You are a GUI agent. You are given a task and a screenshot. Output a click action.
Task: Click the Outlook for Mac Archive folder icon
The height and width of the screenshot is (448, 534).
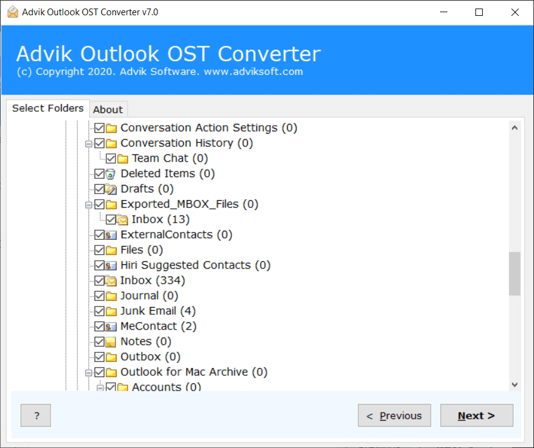(111, 372)
